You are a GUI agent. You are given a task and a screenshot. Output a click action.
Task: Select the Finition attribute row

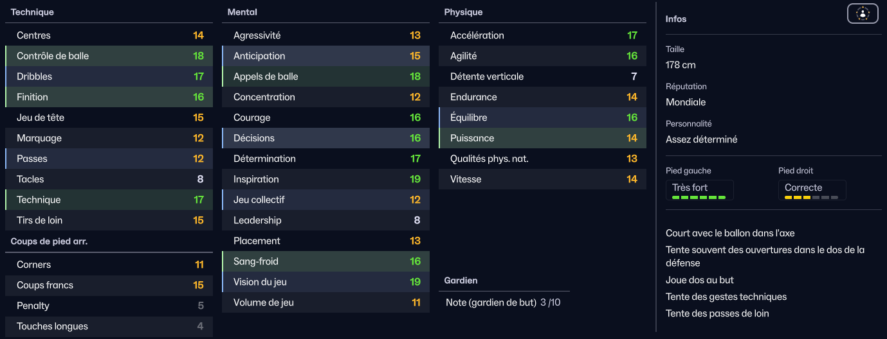pyautogui.click(x=109, y=97)
